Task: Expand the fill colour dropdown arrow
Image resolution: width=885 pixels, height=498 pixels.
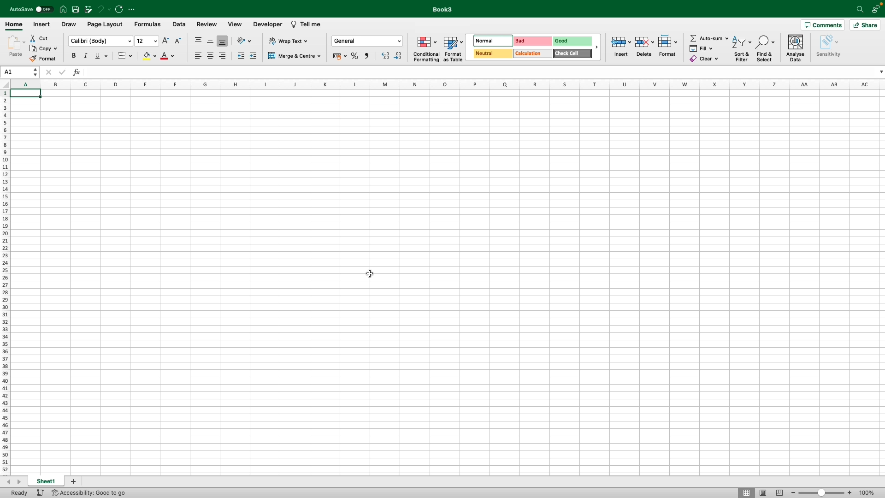Action: coord(155,56)
